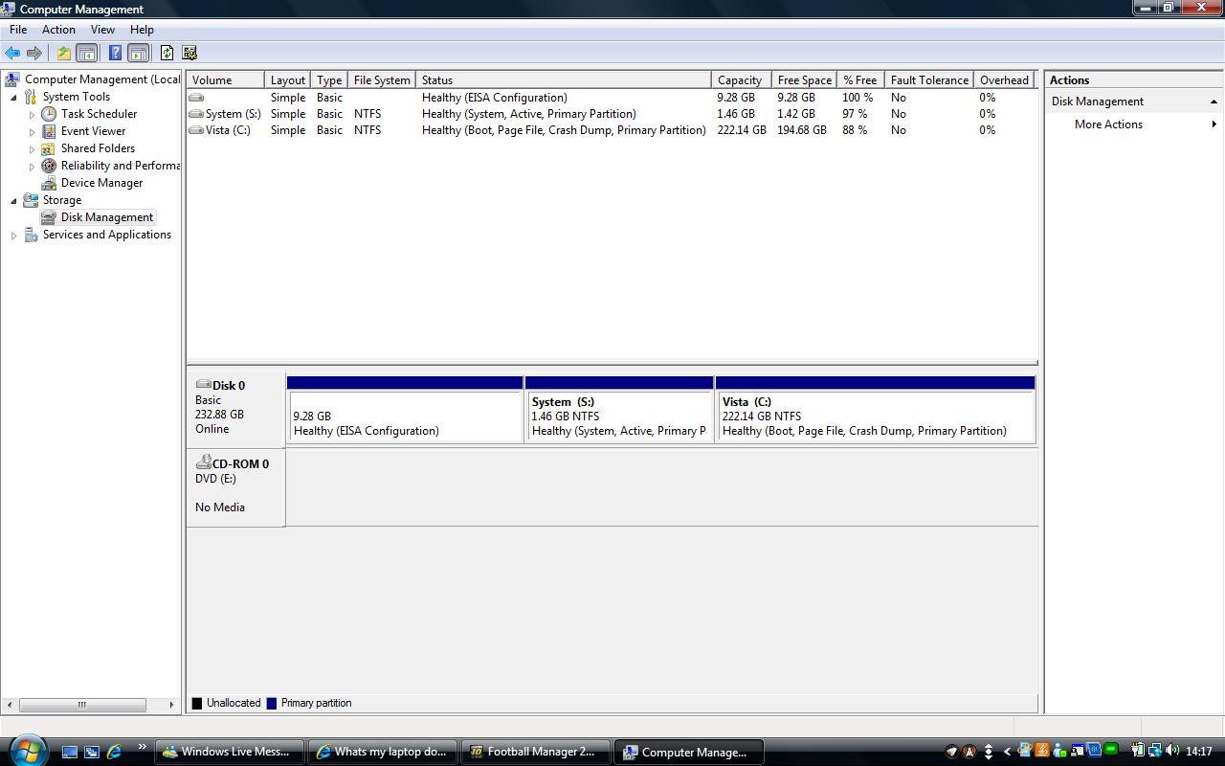Select the System (S:) partition block
Image resolution: width=1225 pixels, height=766 pixels.
pyautogui.click(x=619, y=409)
